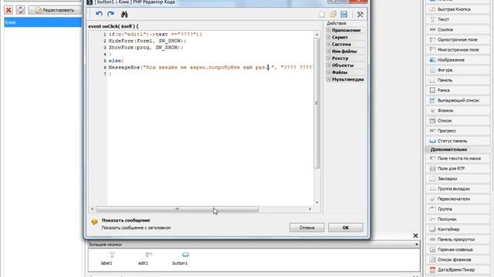Place cursor on HideForm code line

pos(147,41)
